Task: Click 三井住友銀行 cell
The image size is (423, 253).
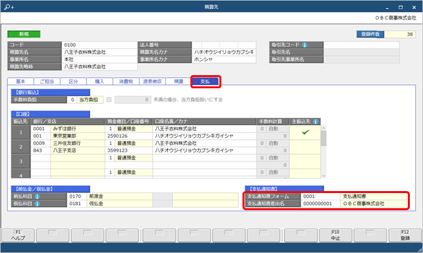Action: (78, 143)
